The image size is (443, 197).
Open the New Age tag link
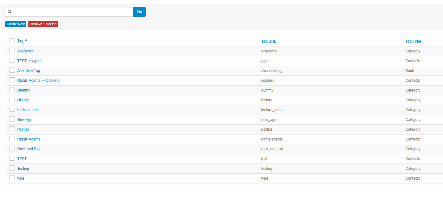(x=25, y=120)
